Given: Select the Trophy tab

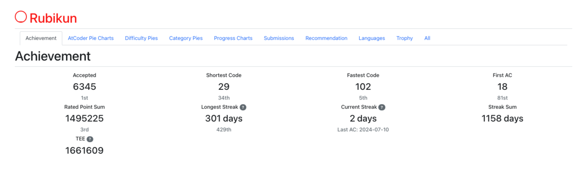Looking at the screenshot, I should [405, 38].
